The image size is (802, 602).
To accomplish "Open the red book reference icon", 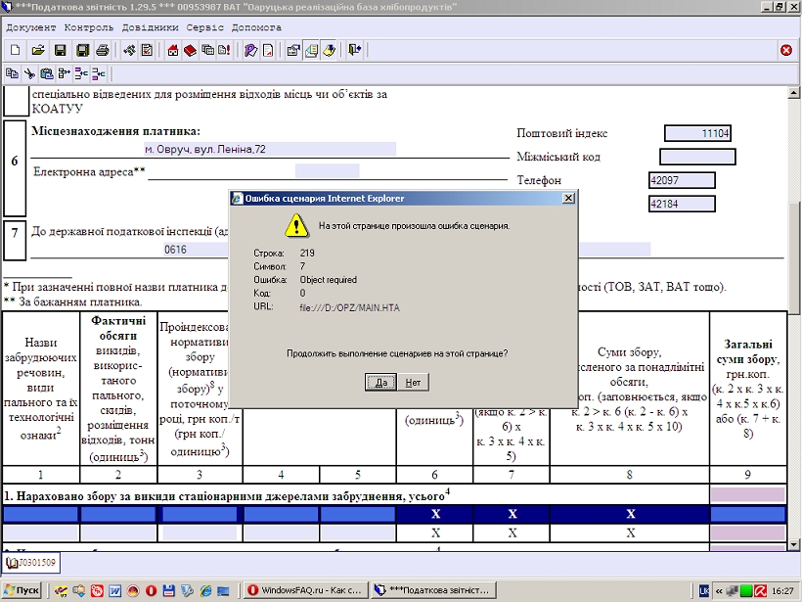I will tap(190, 50).
